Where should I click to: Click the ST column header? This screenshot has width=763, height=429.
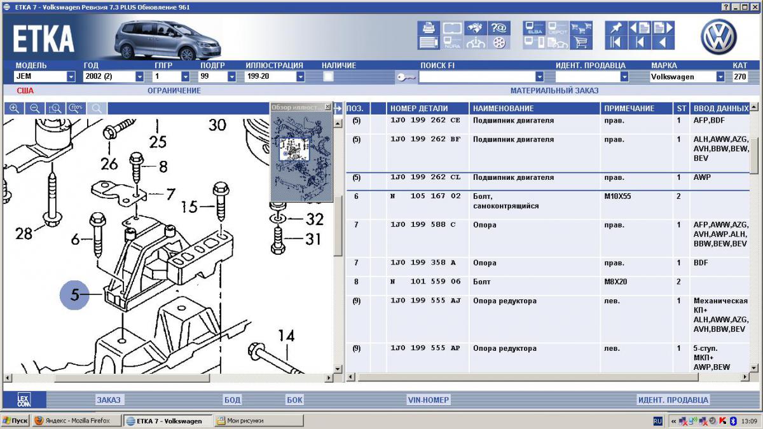coord(682,109)
